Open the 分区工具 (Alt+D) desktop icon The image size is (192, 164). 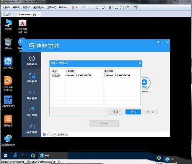(x=8, y=84)
